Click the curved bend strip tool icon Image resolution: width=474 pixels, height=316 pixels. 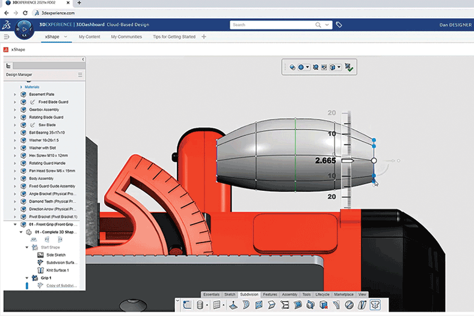(336, 305)
